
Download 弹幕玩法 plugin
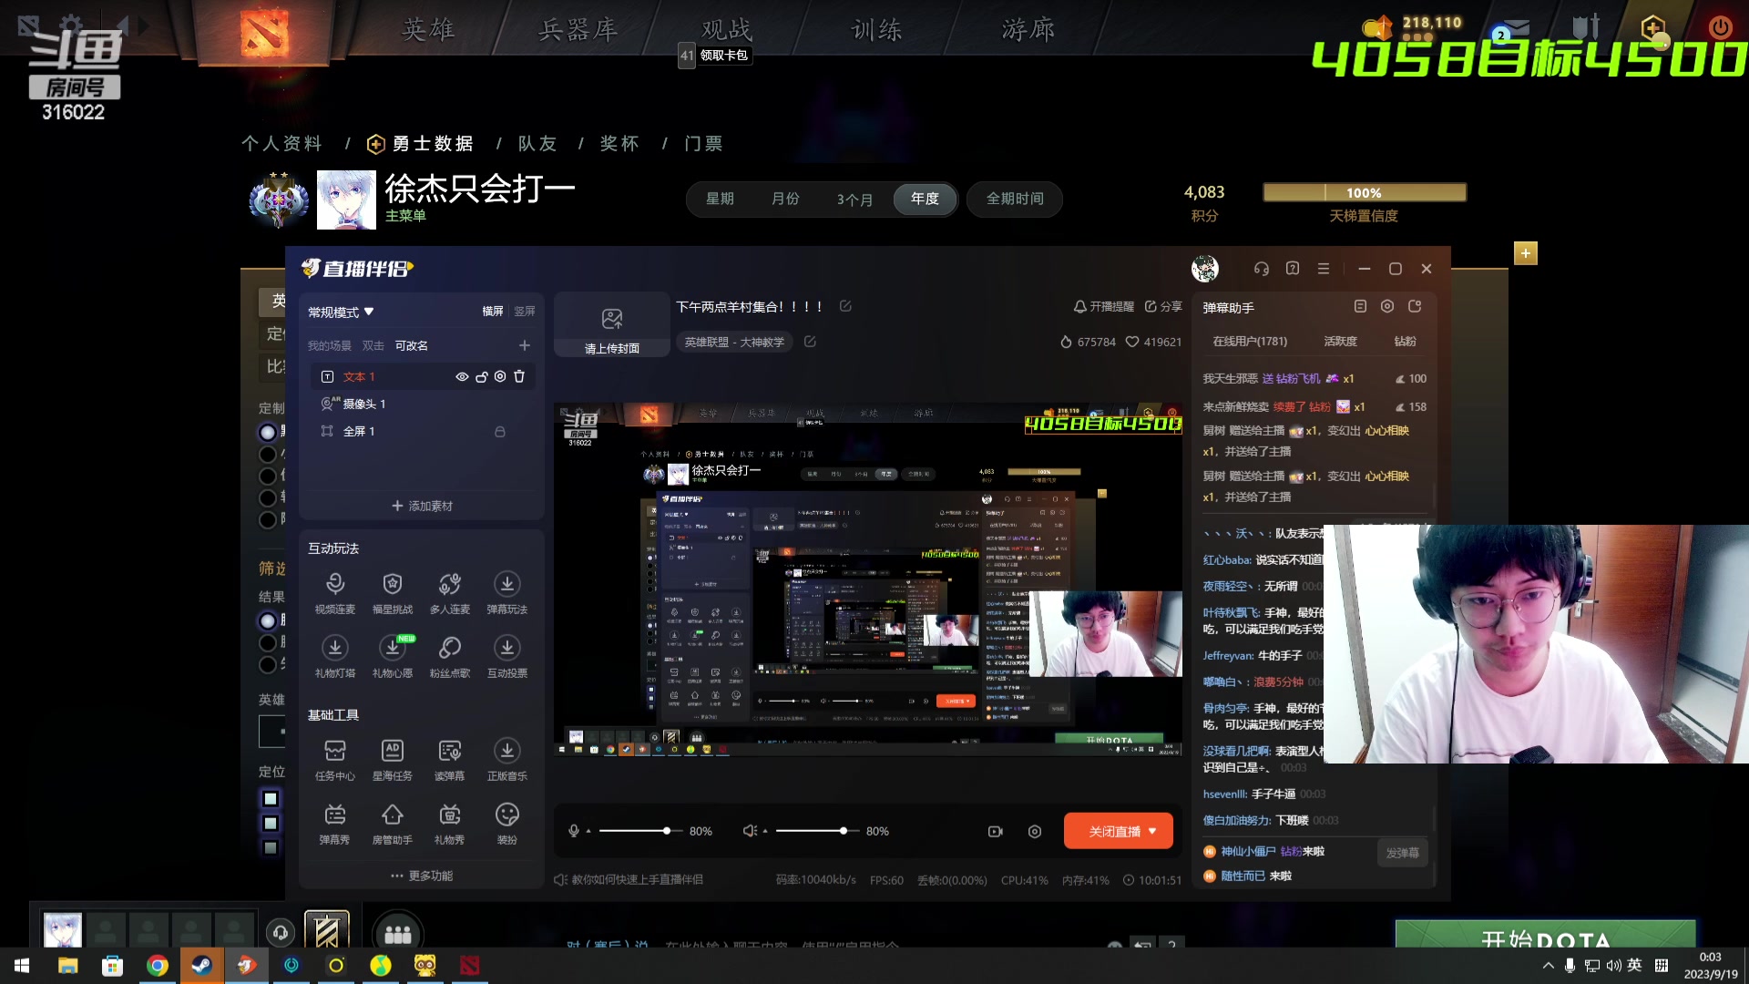(x=506, y=592)
